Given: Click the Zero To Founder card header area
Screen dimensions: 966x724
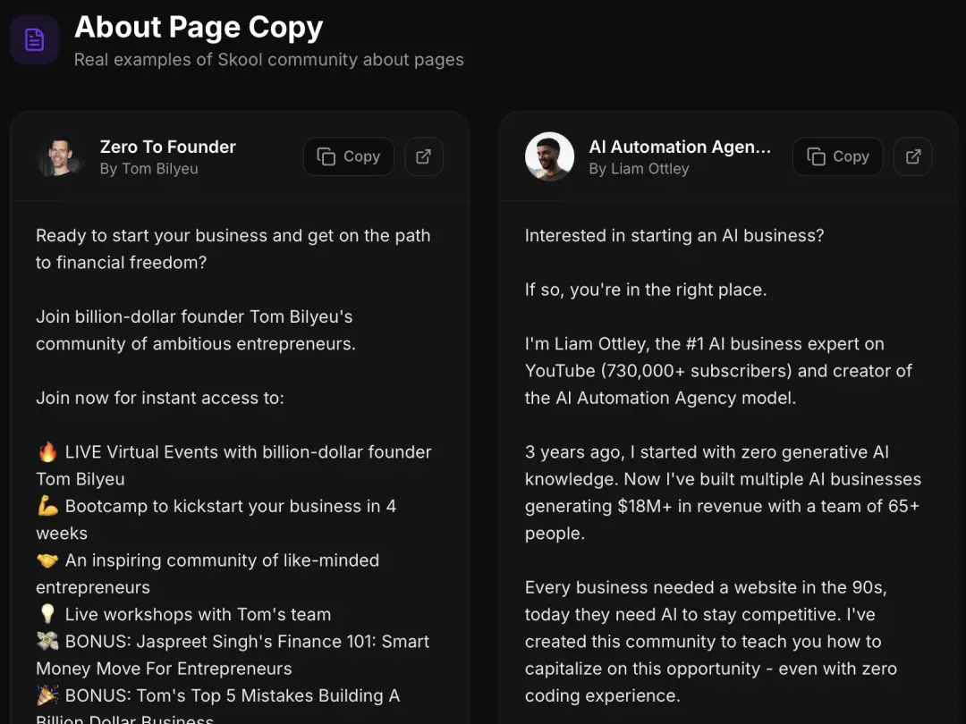Looking at the screenshot, I should tap(240, 156).
